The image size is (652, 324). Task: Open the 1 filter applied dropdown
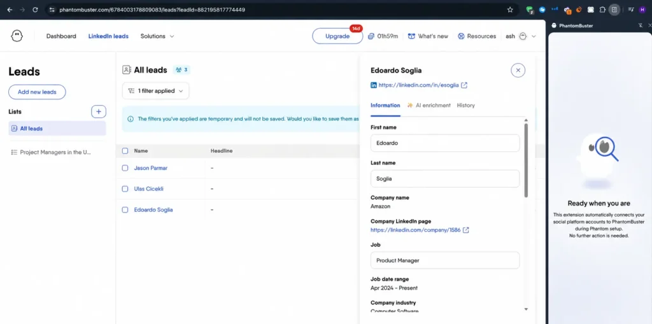pyautogui.click(x=155, y=90)
